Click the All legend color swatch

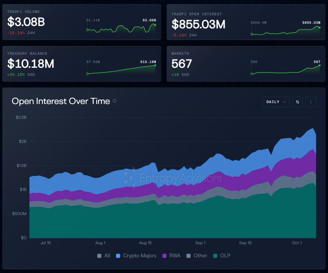pos(100,256)
